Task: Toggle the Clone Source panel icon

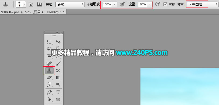Action: click(40, 4)
